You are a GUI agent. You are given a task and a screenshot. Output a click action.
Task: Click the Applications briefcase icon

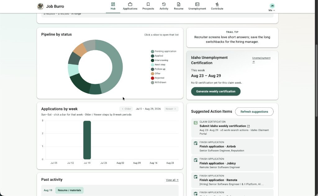(130, 4)
